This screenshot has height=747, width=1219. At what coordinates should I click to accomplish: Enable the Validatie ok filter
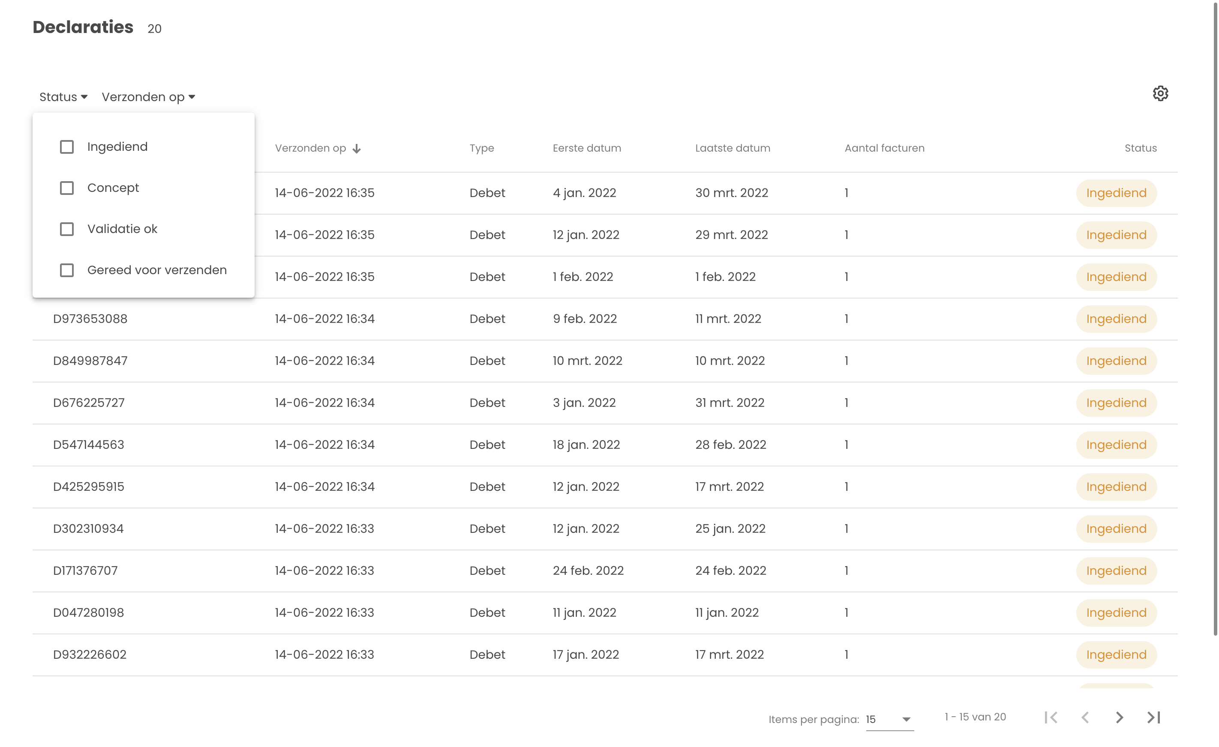[67, 229]
